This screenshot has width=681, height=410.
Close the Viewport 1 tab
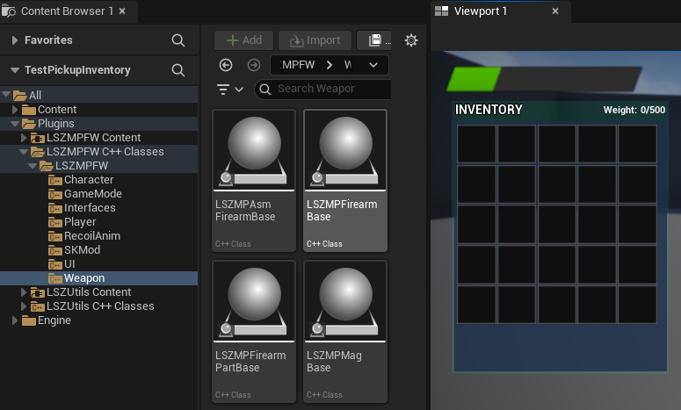click(x=555, y=11)
